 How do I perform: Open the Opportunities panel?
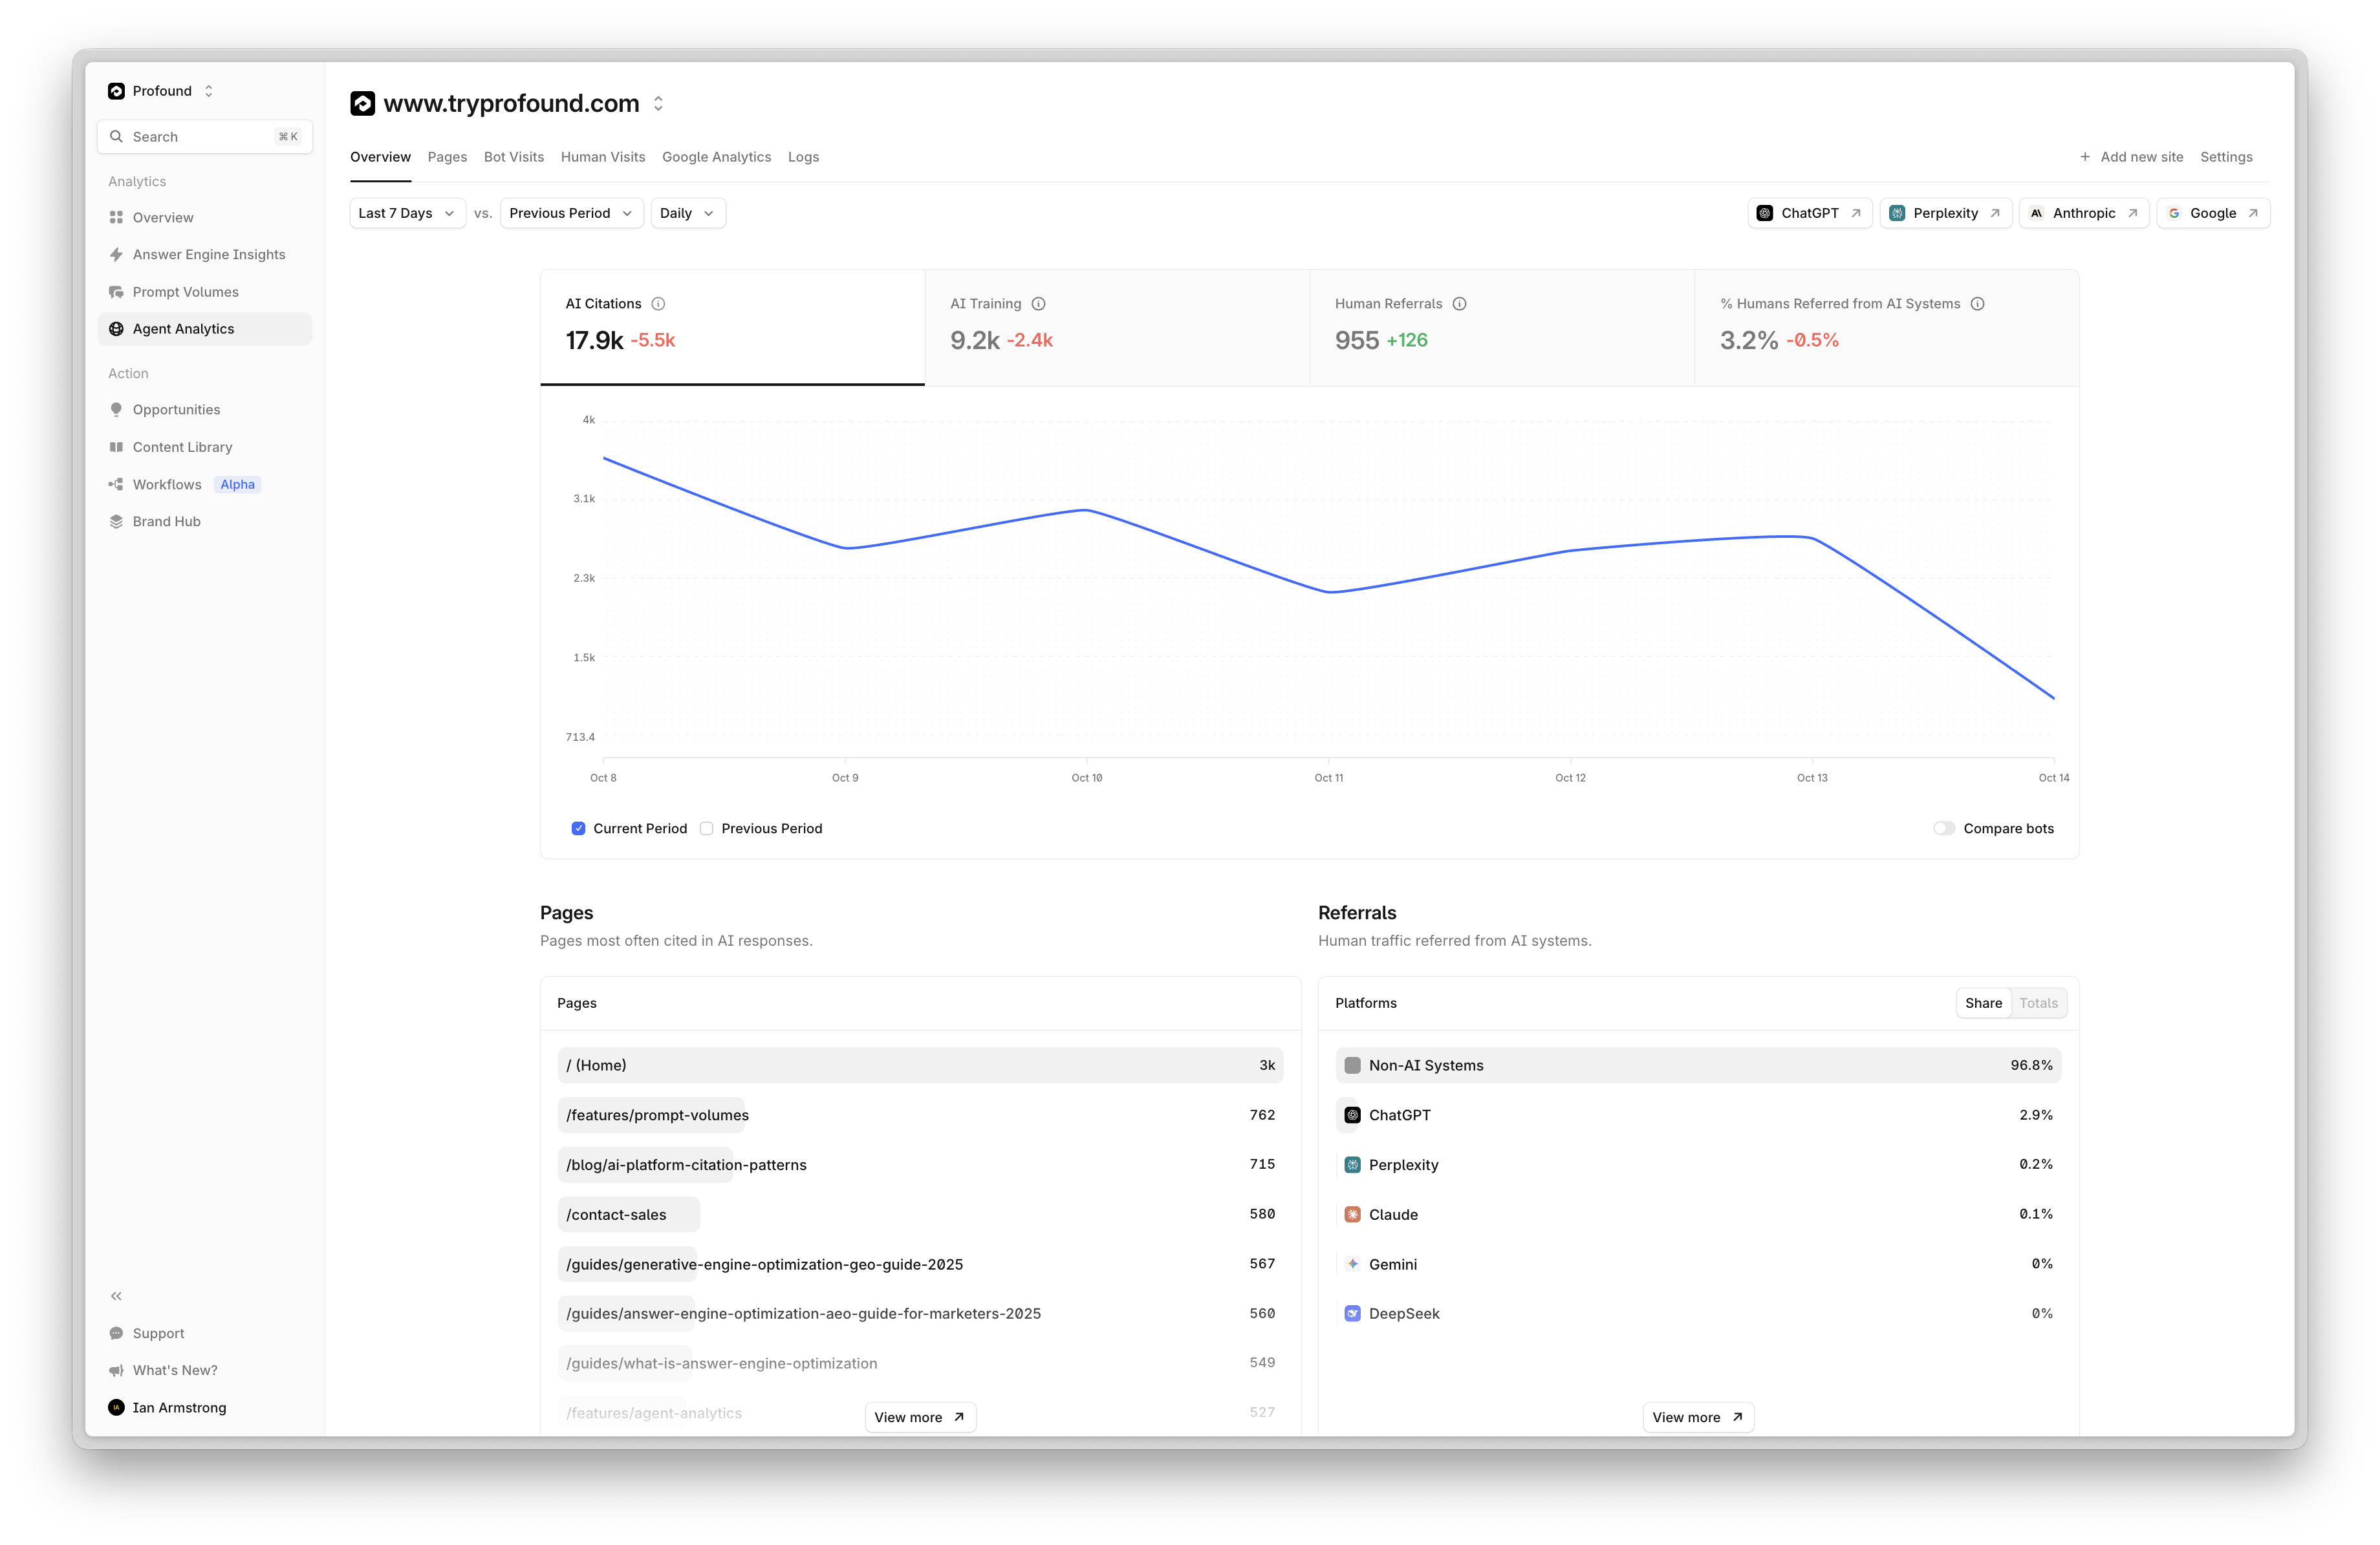tap(176, 409)
